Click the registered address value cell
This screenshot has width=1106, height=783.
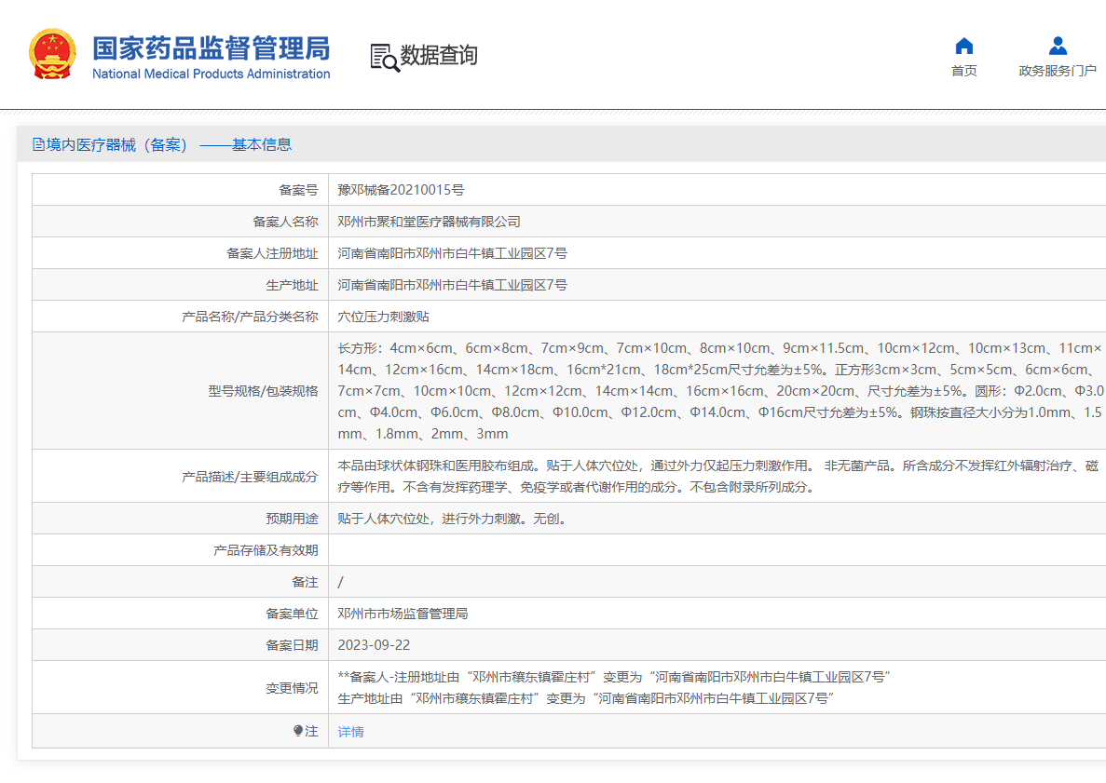pyautogui.click(x=717, y=253)
